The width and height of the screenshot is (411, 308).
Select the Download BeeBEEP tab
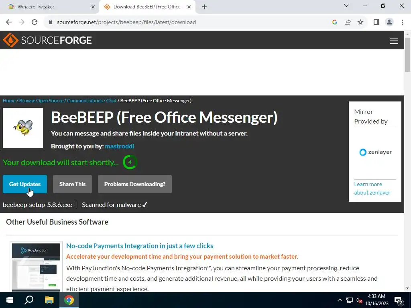click(147, 7)
